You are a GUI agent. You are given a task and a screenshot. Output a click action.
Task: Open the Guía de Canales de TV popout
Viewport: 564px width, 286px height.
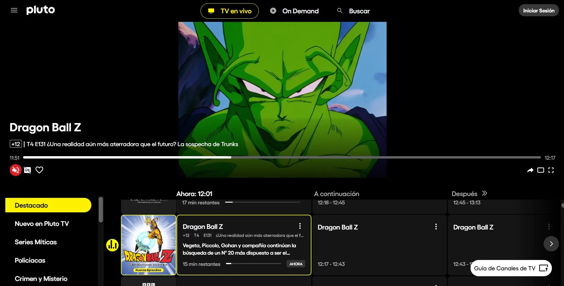511,268
